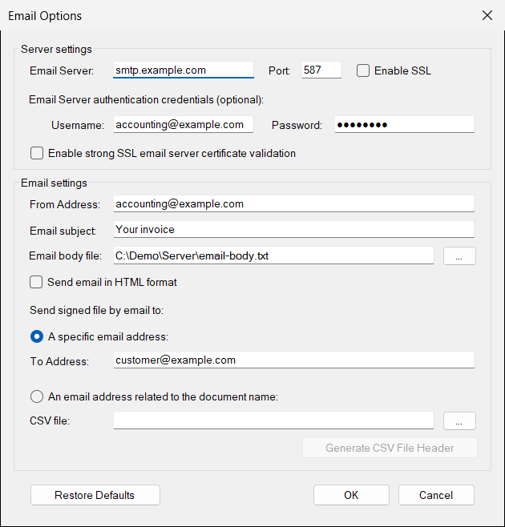The image size is (505, 527).
Task: Close the Email Options dialog
Action: click(x=487, y=15)
